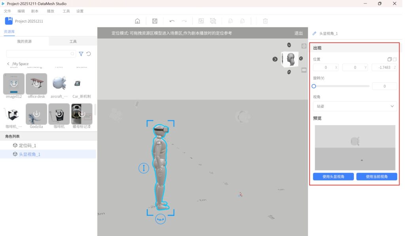The height and width of the screenshot is (236, 405).
Task: Click the pencil icon to rename 头显视角_1
Action: tap(314, 34)
